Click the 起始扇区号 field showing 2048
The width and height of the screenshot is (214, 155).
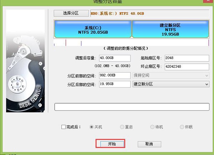(187, 58)
